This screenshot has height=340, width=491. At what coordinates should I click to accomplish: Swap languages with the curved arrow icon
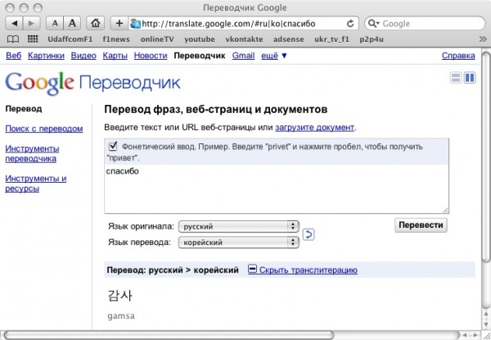pyautogui.click(x=309, y=234)
